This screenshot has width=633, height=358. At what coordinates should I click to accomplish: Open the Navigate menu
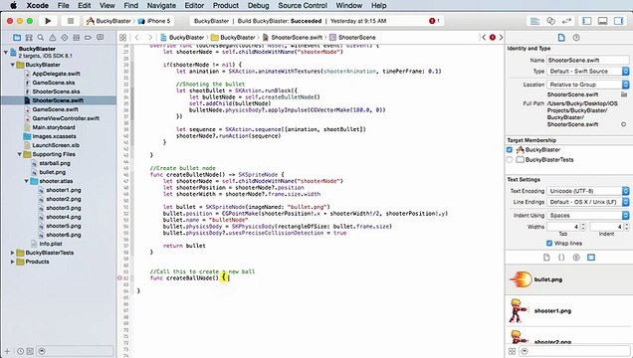click(x=161, y=6)
